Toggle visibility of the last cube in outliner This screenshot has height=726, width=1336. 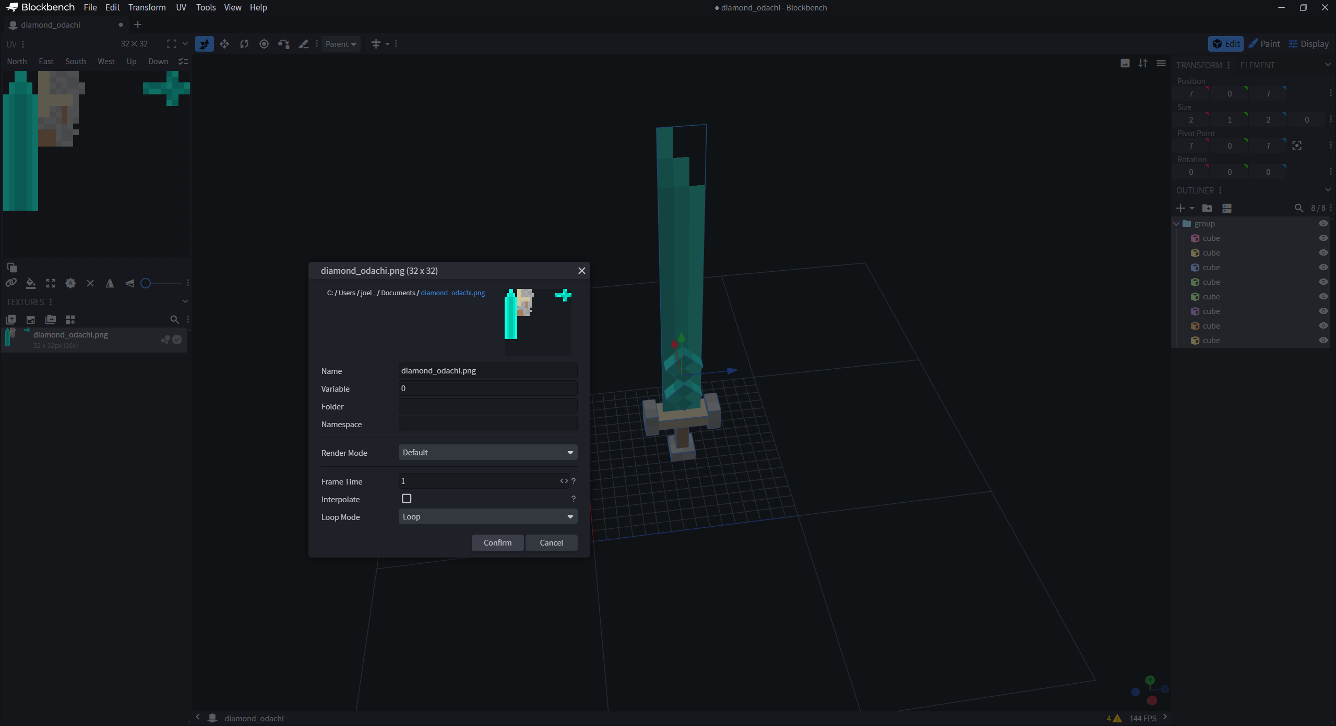(x=1323, y=340)
